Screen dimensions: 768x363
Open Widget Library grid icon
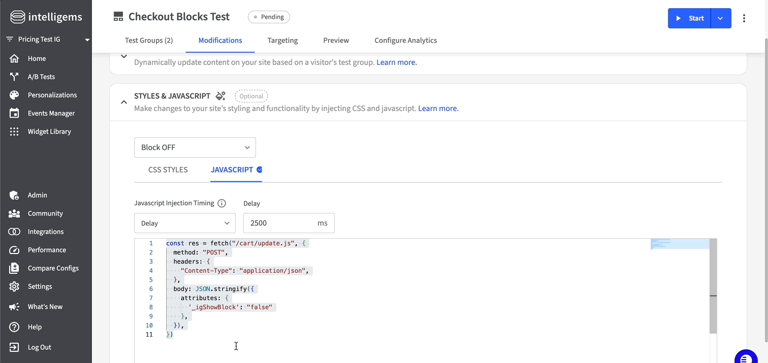coord(14,131)
